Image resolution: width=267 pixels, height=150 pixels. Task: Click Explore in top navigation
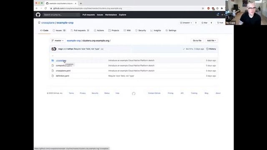(x=122, y=15)
